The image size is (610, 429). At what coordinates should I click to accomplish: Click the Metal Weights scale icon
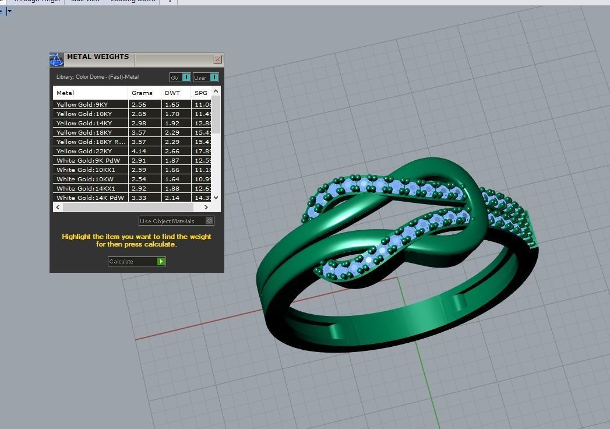(57, 59)
